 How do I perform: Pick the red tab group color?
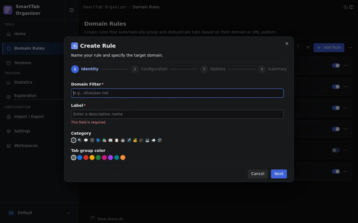(x=86, y=157)
